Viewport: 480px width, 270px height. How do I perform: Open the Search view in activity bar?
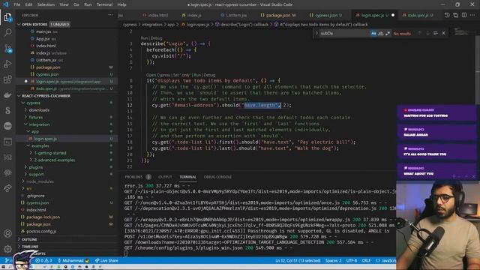point(7,32)
